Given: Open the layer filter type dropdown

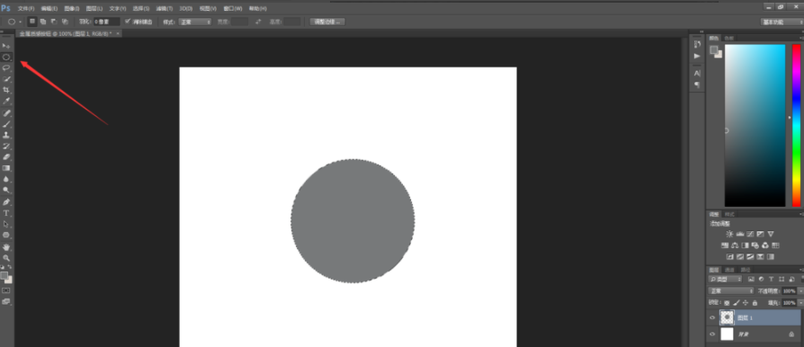Looking at the screenshot, I should (x=726, y=280).
